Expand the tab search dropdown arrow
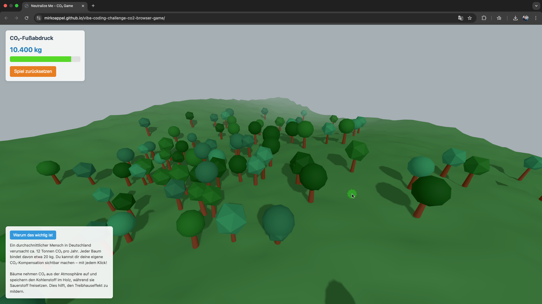542x304 pixels. (536, 6)
